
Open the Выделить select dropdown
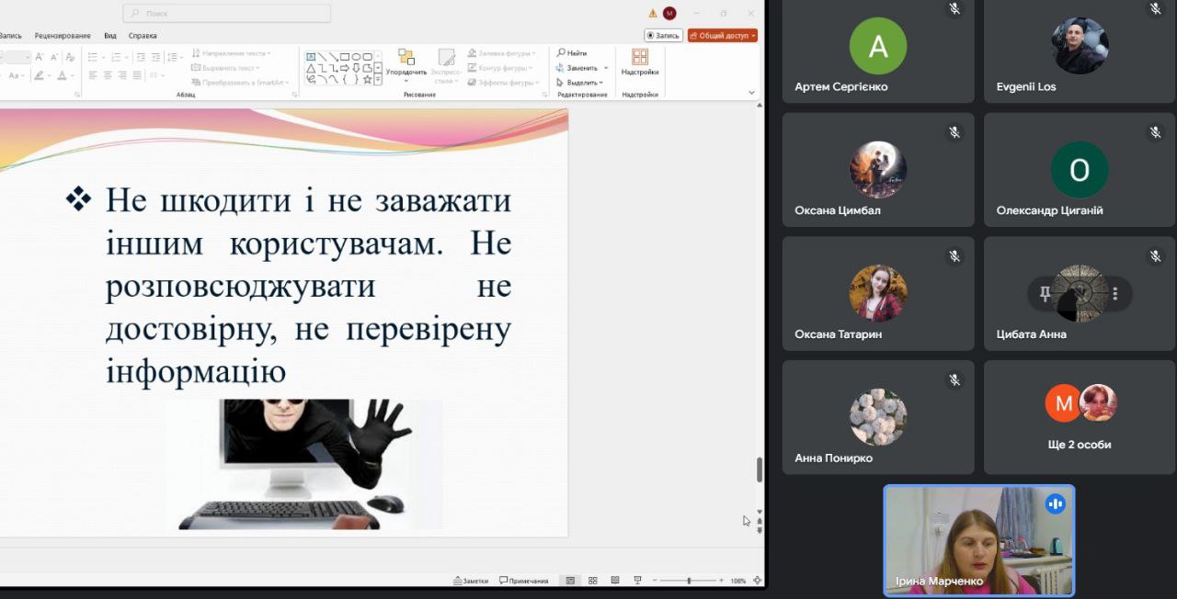pos(580,82)
